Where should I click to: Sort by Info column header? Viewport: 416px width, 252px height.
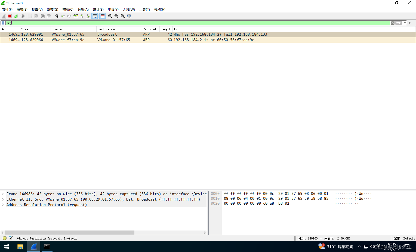[294, 29]
